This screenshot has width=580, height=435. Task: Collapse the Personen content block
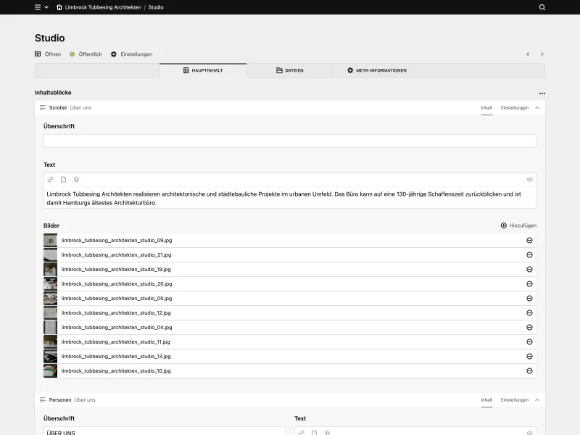tap(536, 399)
